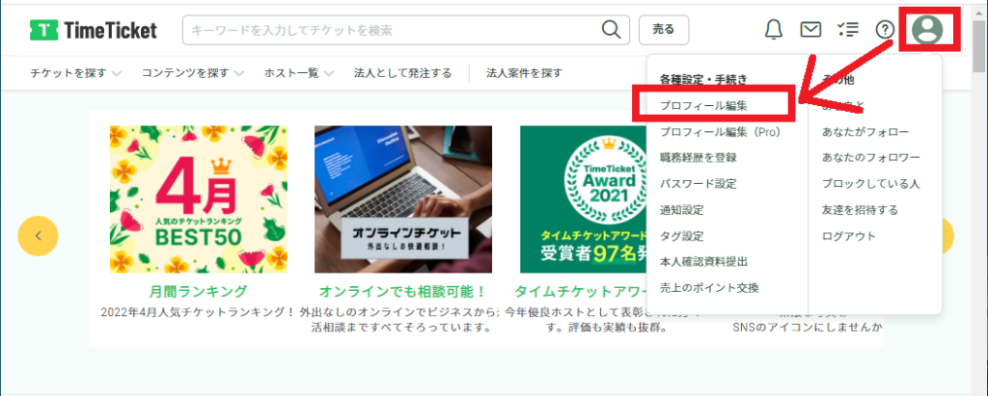Select プロフィール編集 from the menu

coord(703,104)
